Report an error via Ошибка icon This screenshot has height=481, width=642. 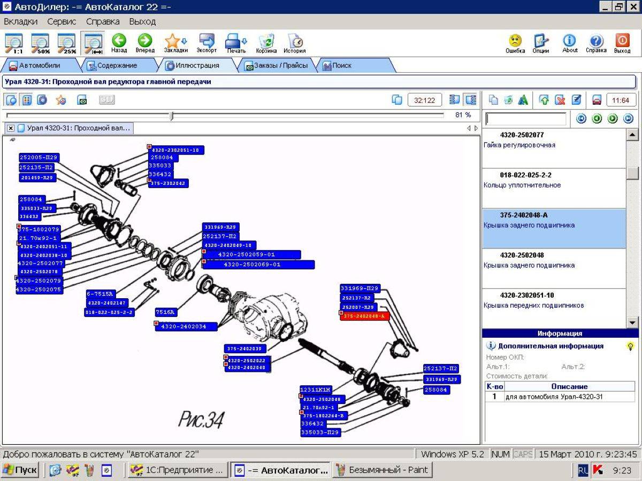(x=515, y=43)
